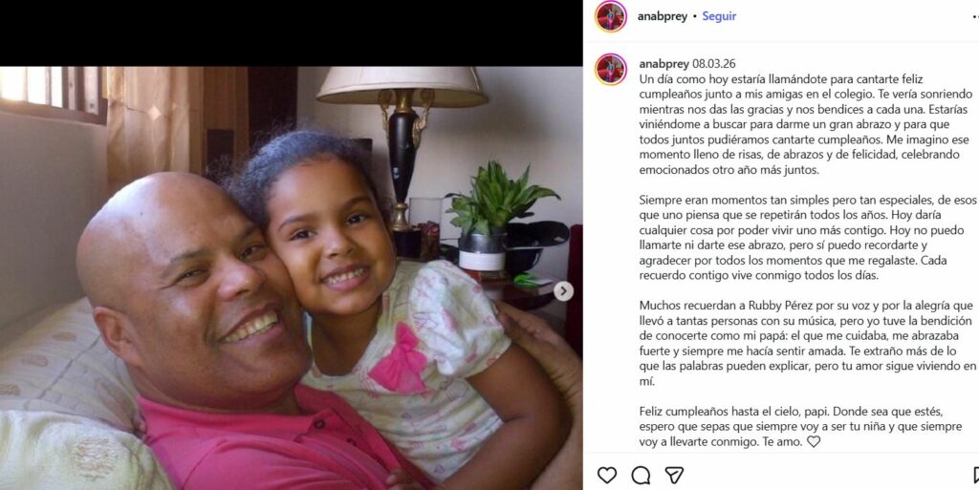Click the heart emoji ending the caption
Screen dimensions: 979x490
point(814,441)
